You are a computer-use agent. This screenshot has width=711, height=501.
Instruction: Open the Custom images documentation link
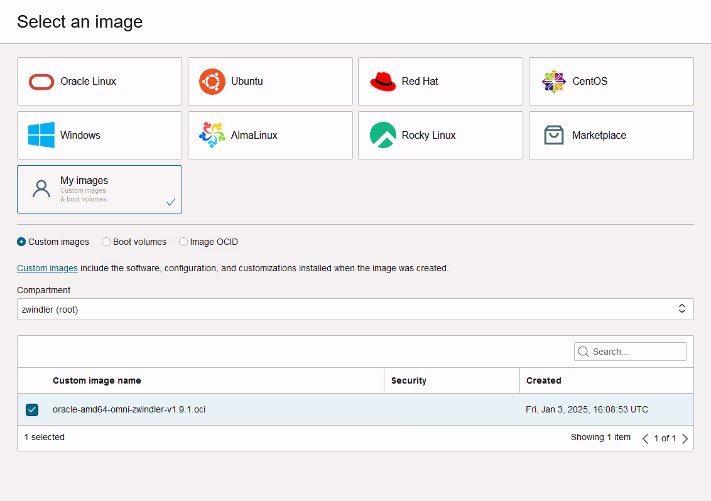tap(47, 268)
